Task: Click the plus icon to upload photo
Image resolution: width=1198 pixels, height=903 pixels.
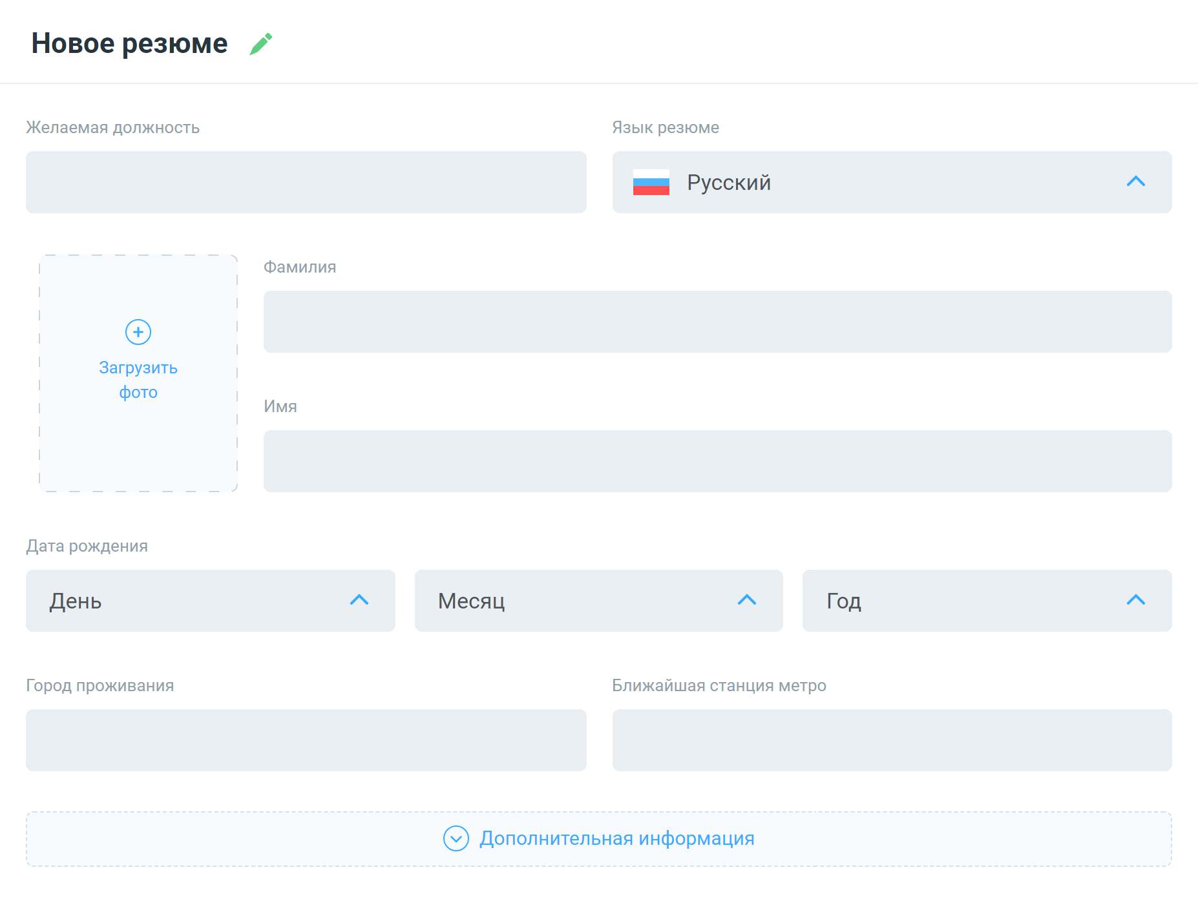Action: pyautogui.click(x=138, y=332)
